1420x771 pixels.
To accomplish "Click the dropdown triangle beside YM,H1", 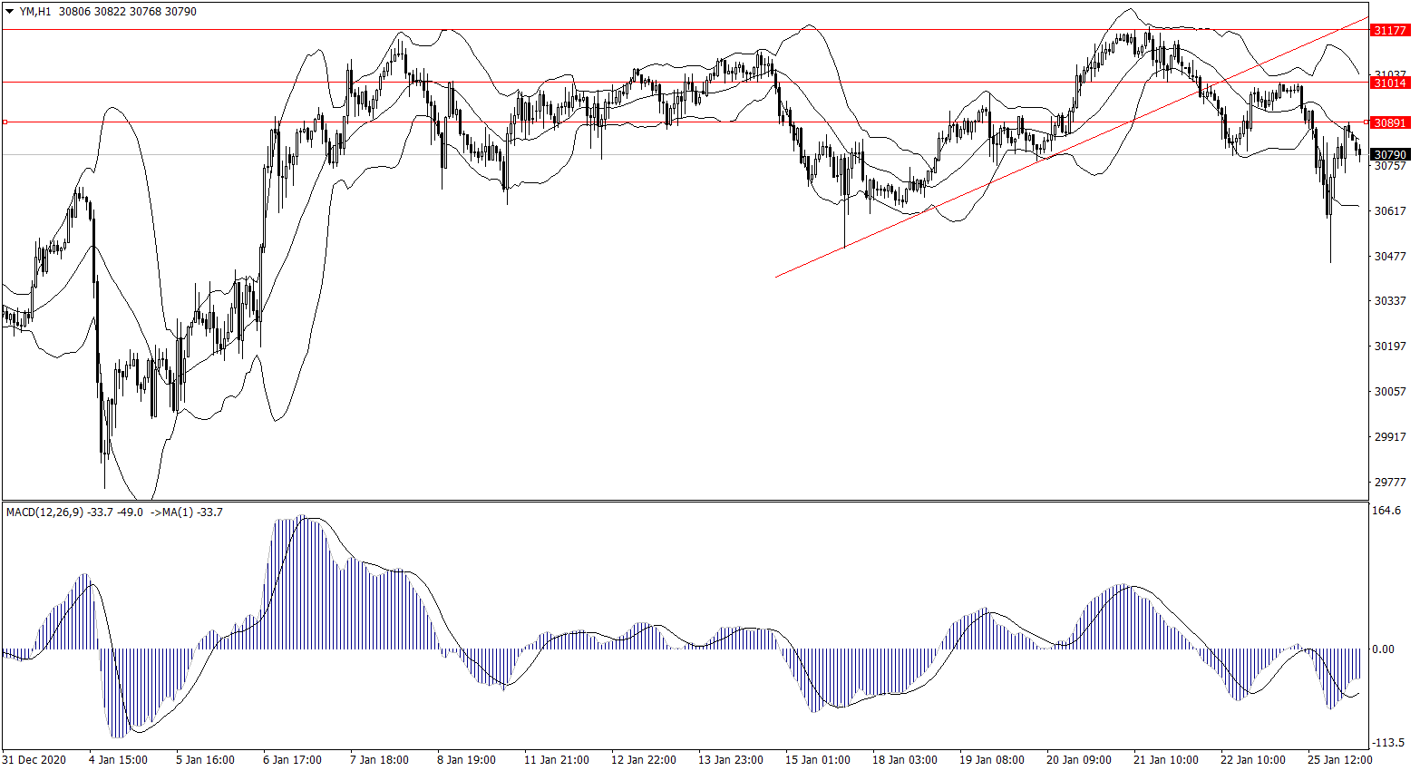I will point(9,12).
